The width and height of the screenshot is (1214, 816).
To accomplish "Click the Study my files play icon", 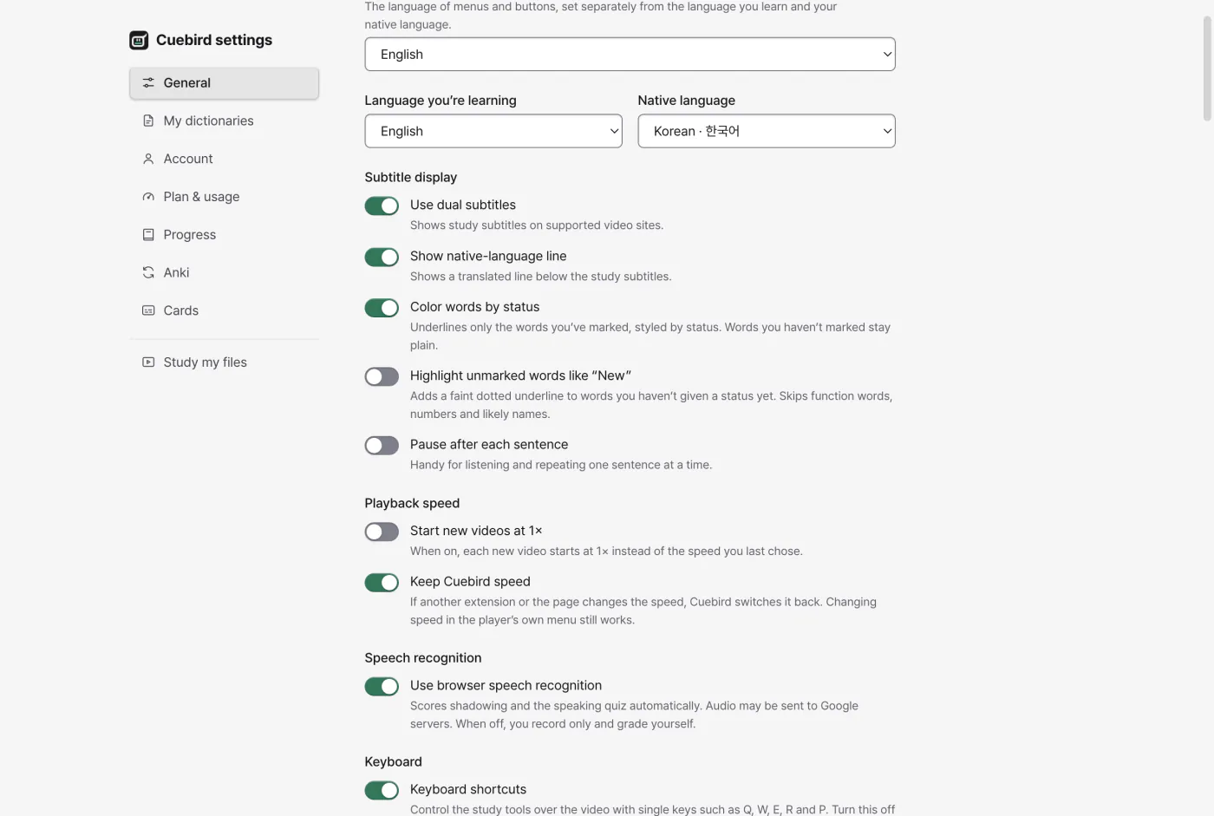I will (148, 362).
